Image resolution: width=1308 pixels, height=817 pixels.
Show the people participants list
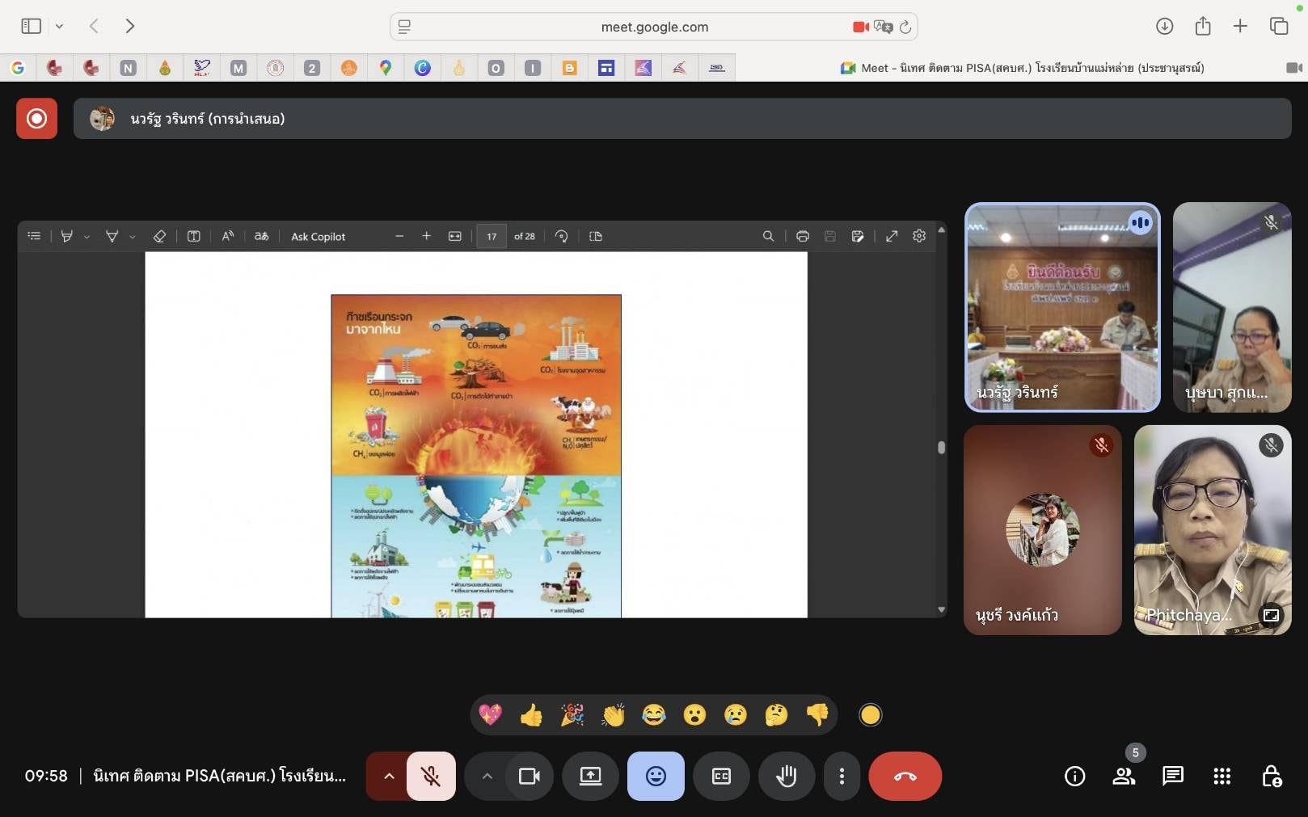click(1124, 776)
